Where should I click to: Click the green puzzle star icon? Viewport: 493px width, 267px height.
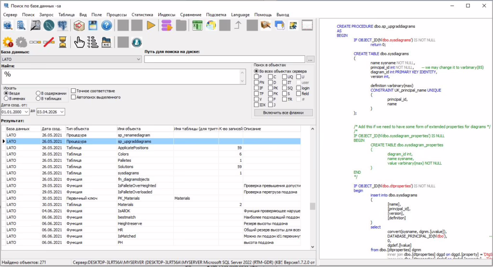coord(293,25)
